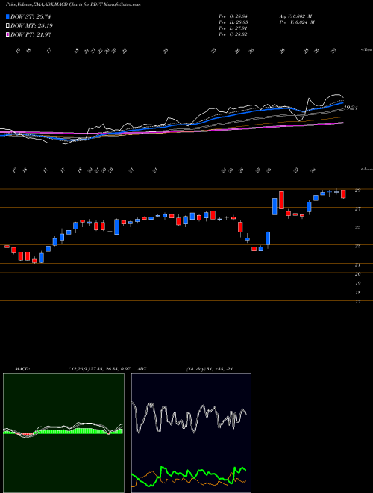Image resolution: width=373 pixels, height=493 pixels.
Task: Select the DOW PT: 21.97 label
Action: click(x=31, y=34)
